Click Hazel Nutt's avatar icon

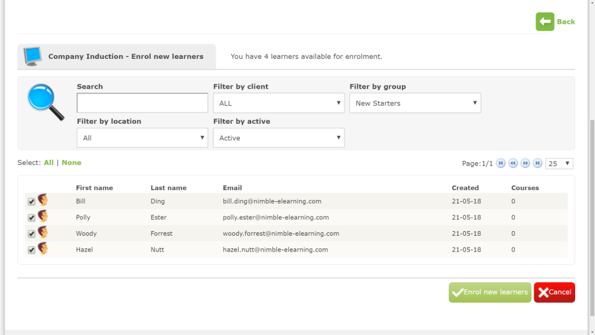click(43, 249)
